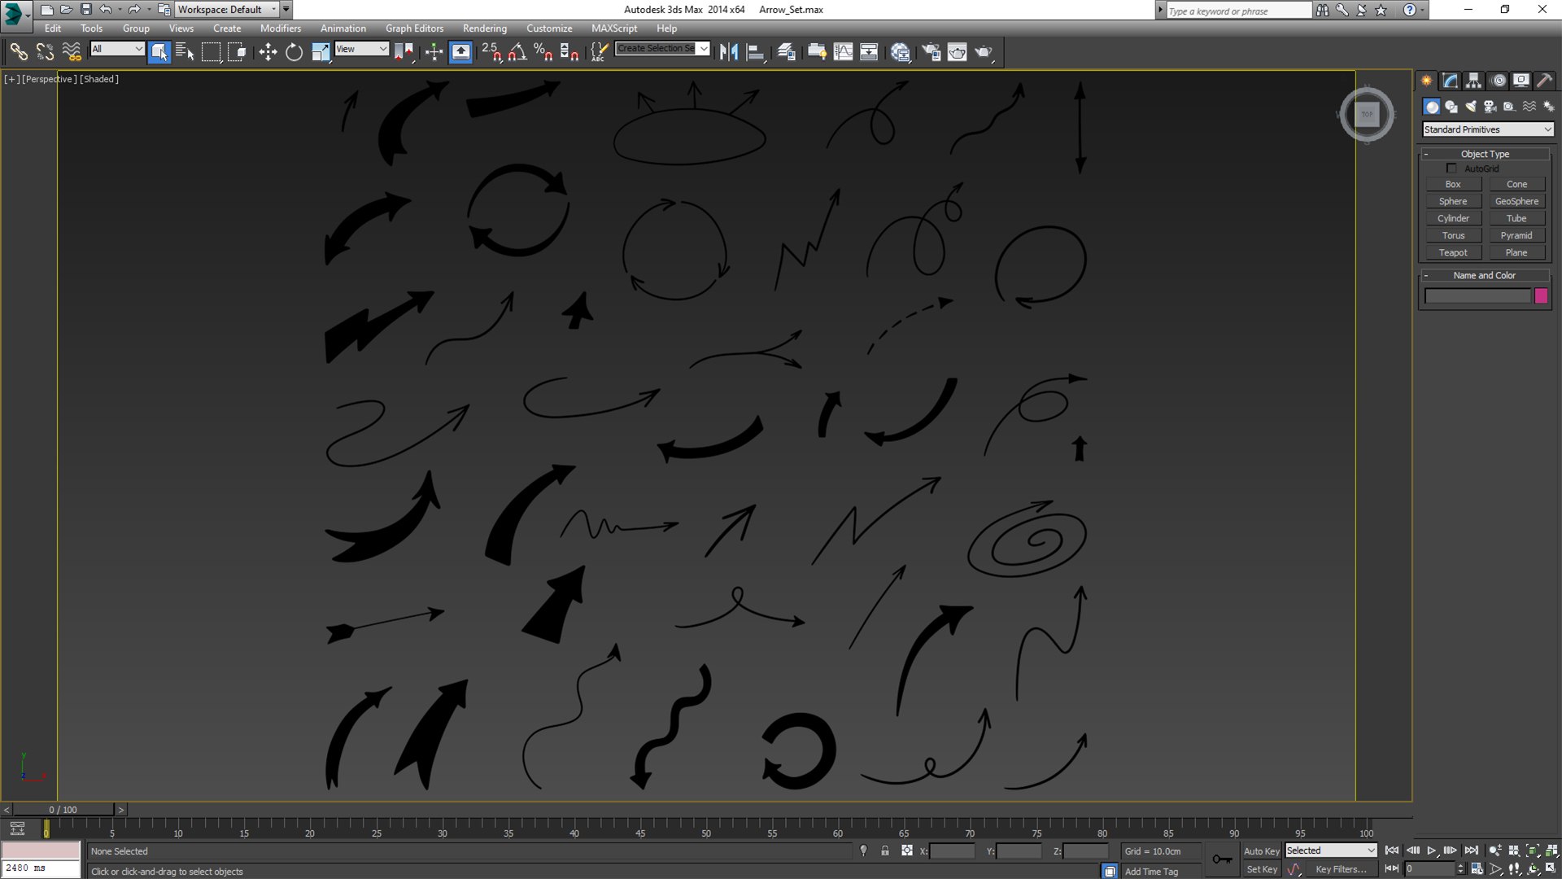Image resolution: width=1562 pixels, height=879 pixels.
Task: Toggle Percent Snap
Action: [543, 52]
